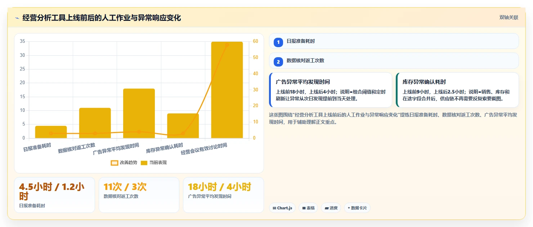Select the number 1 badge for 日报准备耗时
This screenshot has width=533, height=227.
278,42
